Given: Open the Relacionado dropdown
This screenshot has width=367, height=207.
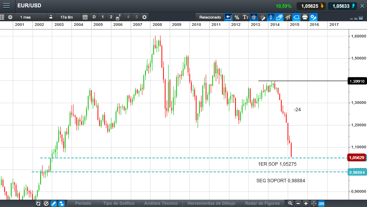Looking at the screenshot, I should tap(210, 17).
